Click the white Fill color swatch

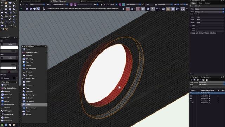(x=9, y=48)
